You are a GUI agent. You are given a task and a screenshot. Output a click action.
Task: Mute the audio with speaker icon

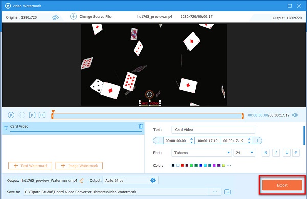tap(295, 115)
